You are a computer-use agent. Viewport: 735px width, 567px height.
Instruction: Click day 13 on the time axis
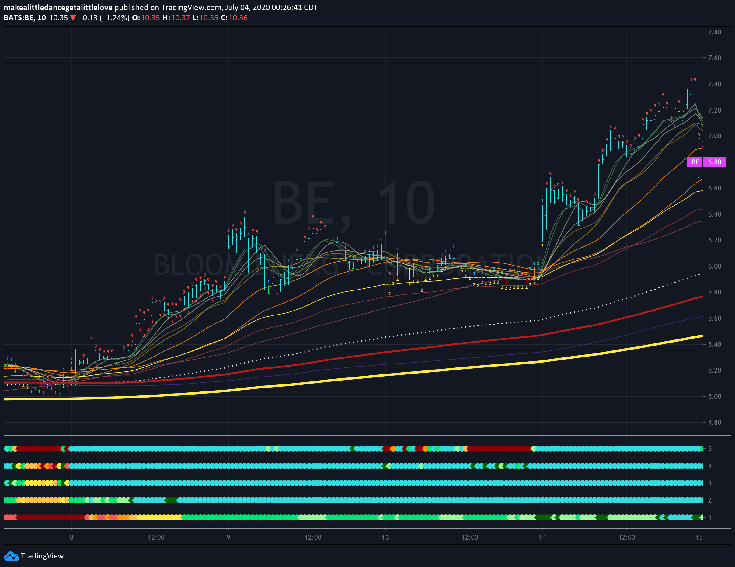(385, 537)
